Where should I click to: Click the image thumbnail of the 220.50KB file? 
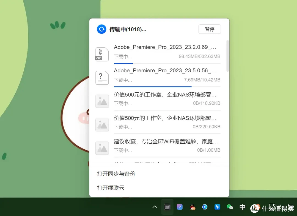102,125
